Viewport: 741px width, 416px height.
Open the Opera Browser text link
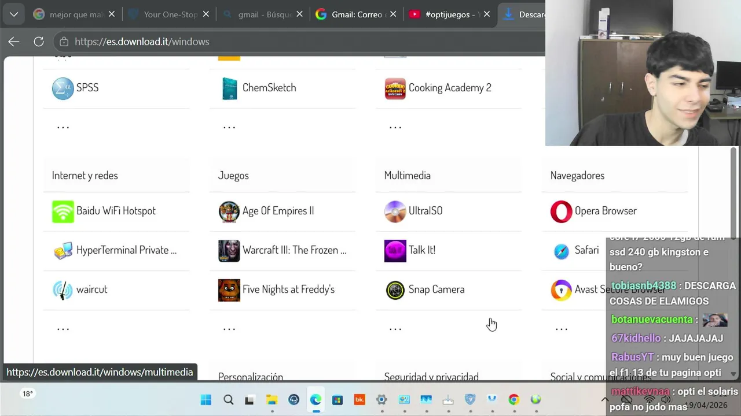click(606, 211)
